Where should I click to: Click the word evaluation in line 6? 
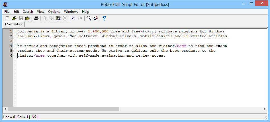[113, 55]
